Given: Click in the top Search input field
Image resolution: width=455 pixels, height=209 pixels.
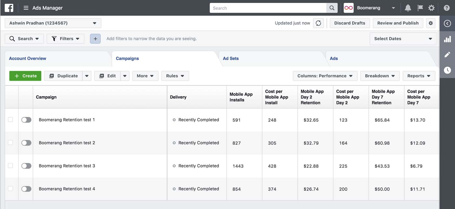Looking at the screenshot, I should 268,8.
